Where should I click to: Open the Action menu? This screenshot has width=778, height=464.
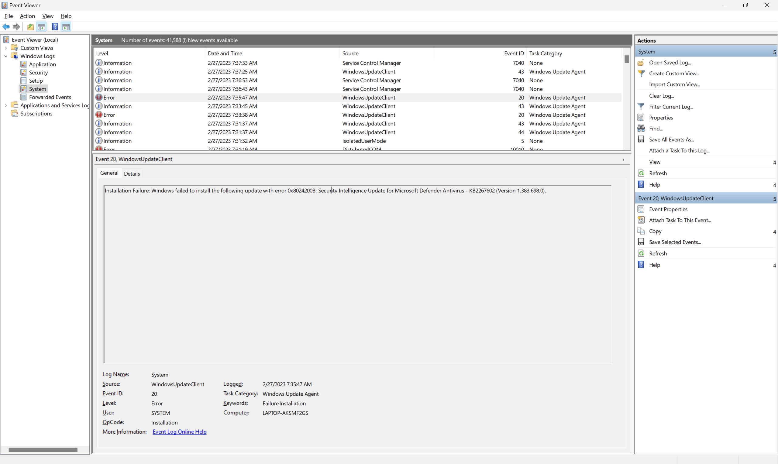pos(27,16)
